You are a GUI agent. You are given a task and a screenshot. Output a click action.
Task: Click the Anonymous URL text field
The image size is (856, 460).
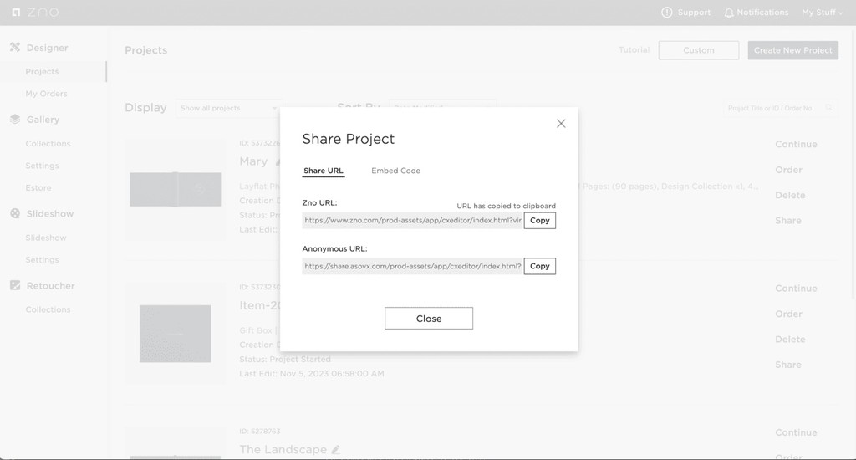[413, 266]
